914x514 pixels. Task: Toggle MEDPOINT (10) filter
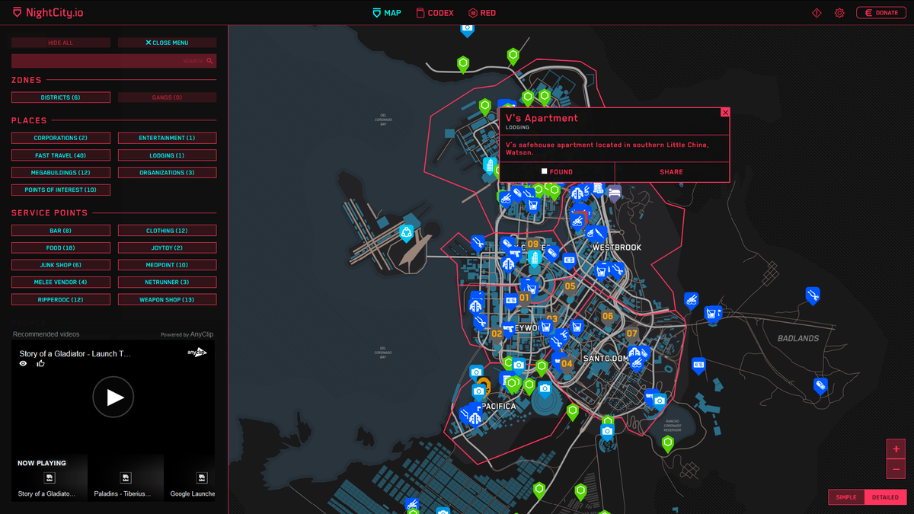click(x=167, y=265)
